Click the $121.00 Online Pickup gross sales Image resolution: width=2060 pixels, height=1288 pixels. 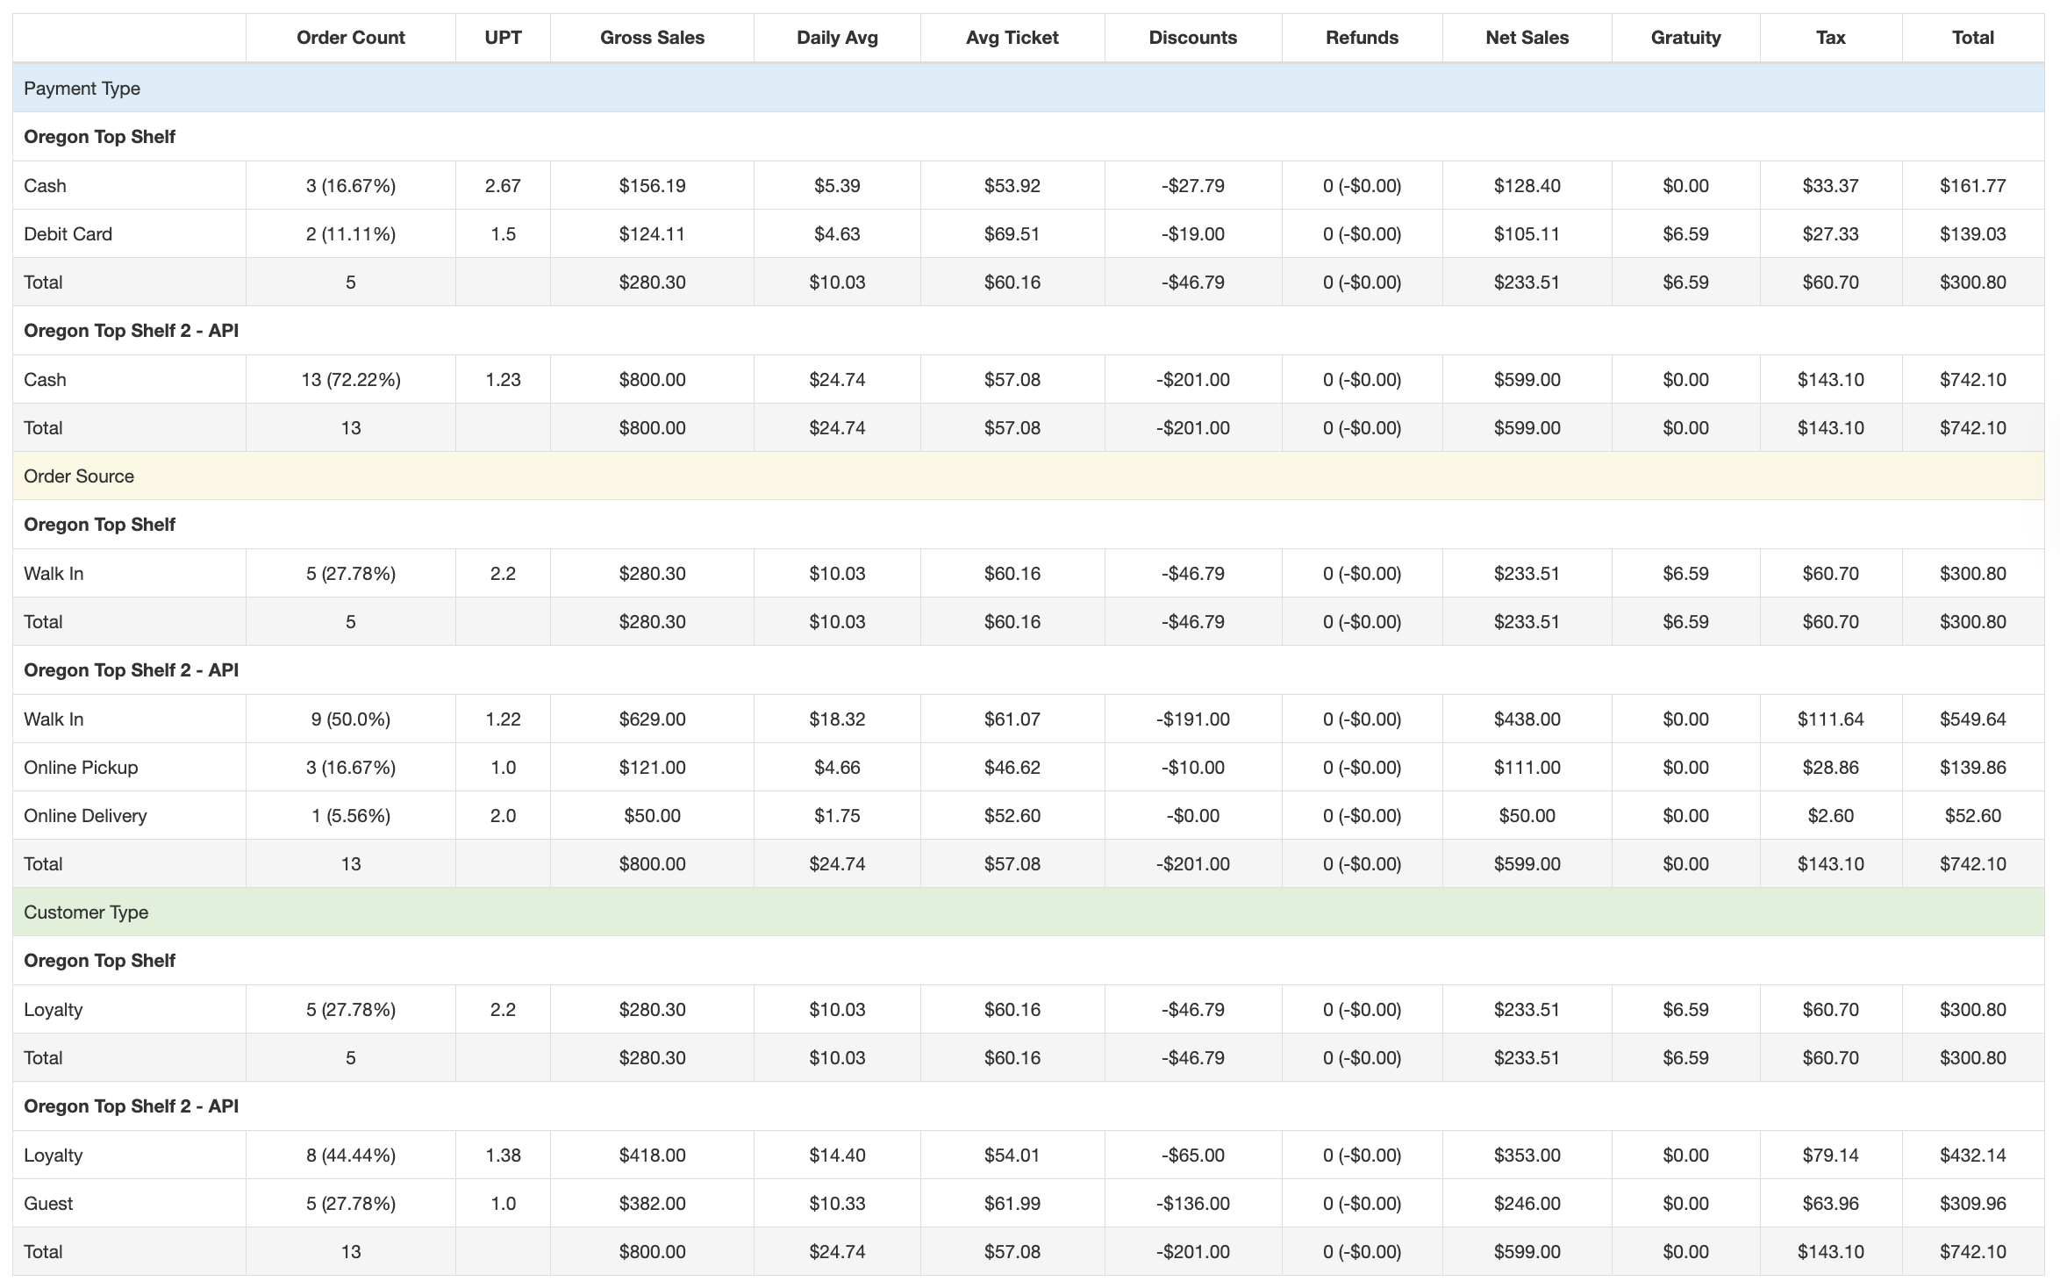(652, 767)
